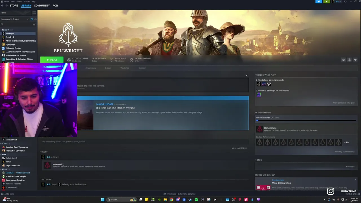Expand the Games and Software filter dropdown
The height and width of the screenshot is (203, 361).
tap(14, 19)
